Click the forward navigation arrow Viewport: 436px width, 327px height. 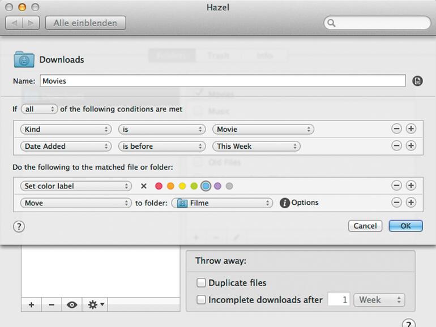[31, 23]
